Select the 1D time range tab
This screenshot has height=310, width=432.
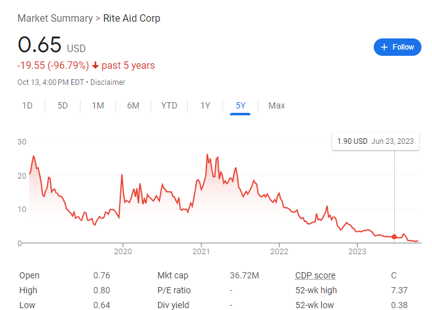coord(27,105)
